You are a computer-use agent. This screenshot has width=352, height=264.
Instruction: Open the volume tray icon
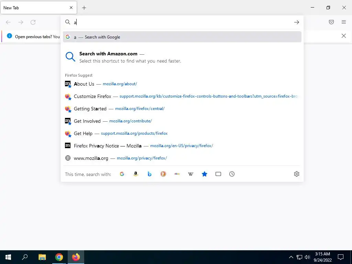pyautogui.click(x=307, y=257)
